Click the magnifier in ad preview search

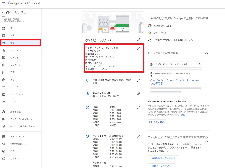tap(200, 64)
